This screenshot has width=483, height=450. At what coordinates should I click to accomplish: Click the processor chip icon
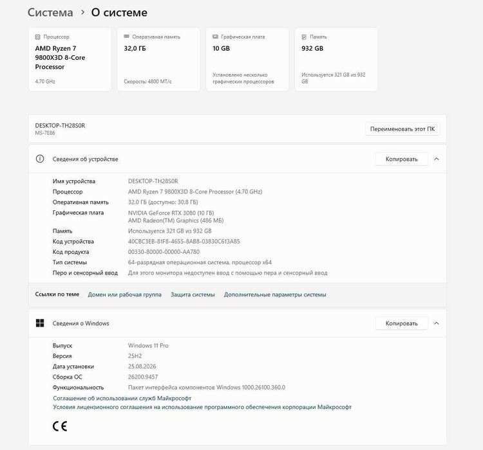(x=37, y=37)
